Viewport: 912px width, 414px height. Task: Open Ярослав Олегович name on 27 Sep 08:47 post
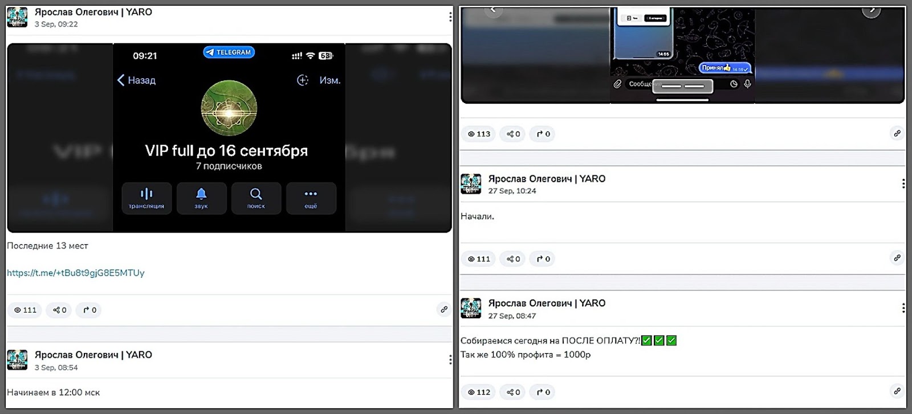click(x=547, y=303)
